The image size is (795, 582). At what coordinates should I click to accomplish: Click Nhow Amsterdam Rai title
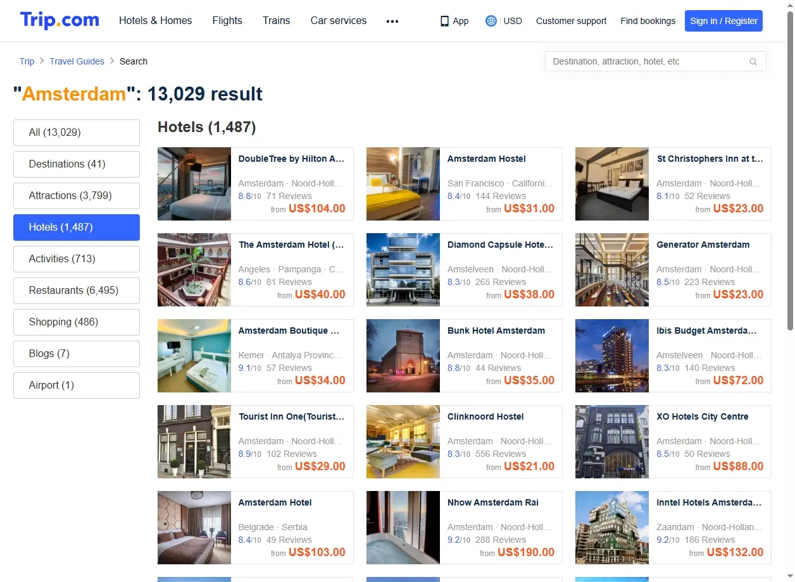tap(493, 502)
